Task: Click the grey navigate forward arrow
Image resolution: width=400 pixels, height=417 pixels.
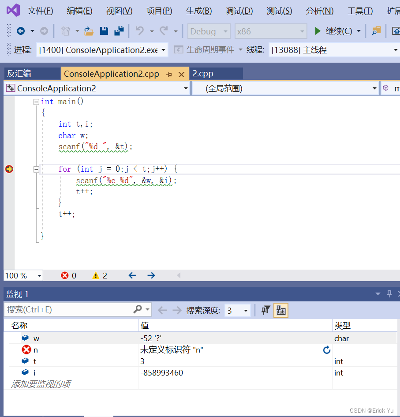Action: coord(44,31)
